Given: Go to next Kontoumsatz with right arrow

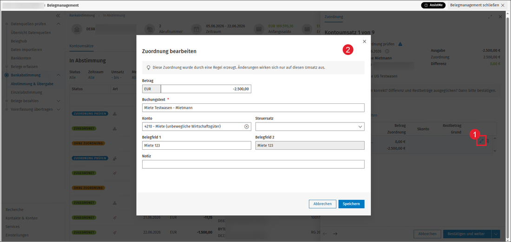Looking at the screenshot, I should [x=335, y=234].
